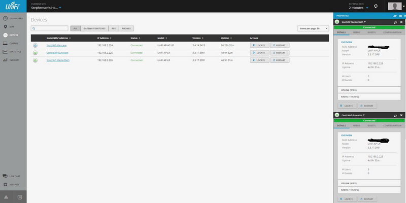Open CentralAP-Sunroom panel title dropdown
This screenshot has height=203, width=406.
coord(353,115)
